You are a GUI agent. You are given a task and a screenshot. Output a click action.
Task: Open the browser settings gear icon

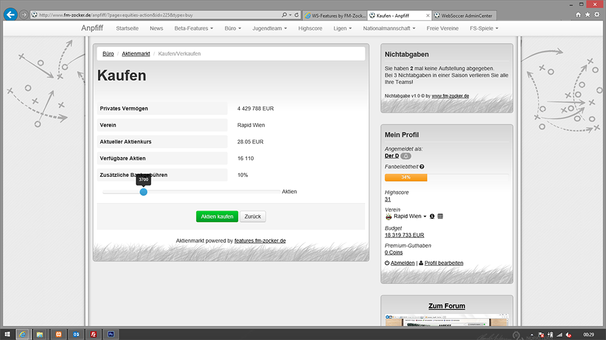pyautogui.click(x=597, y=14)
